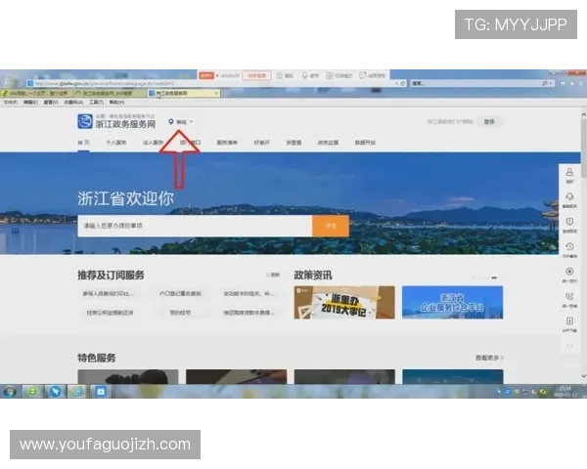Open the 户口登记重名查询 service link
Screen dimensions: 587x469
pyautogui.click(x=180, y=293)
